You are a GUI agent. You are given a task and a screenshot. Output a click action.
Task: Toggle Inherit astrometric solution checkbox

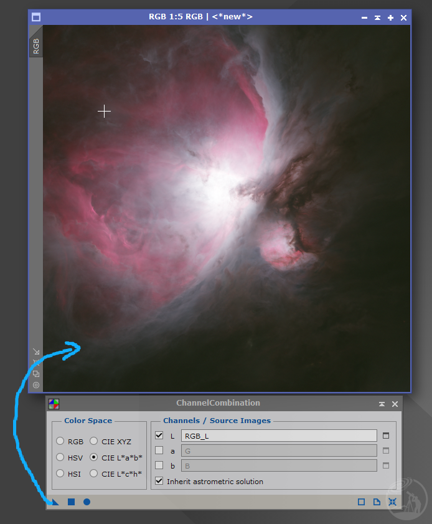[x=159, y=481]
